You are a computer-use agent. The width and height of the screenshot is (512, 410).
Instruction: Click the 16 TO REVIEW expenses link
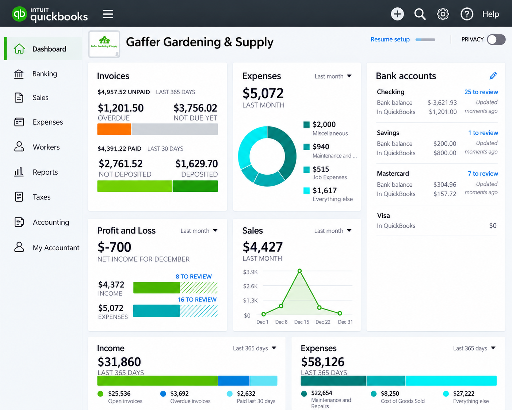click(197, 300)
